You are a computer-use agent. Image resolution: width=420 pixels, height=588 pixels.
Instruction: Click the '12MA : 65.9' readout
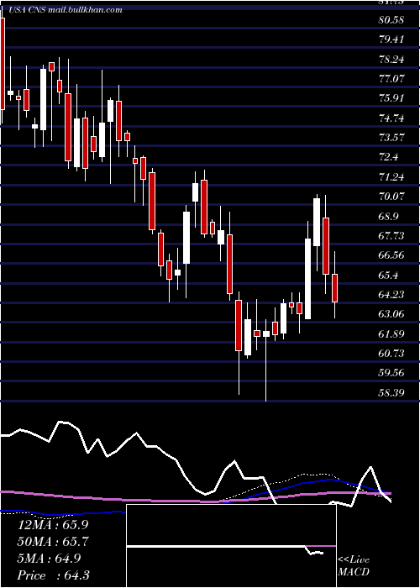point(54,525)
